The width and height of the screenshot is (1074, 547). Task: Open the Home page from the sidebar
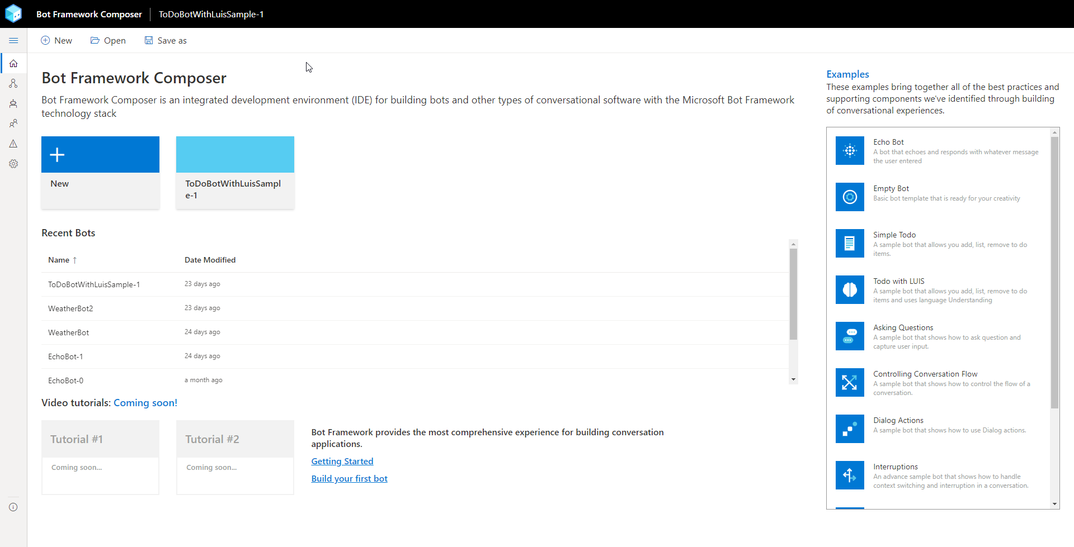pyautogui.click(x=13, y=63)
